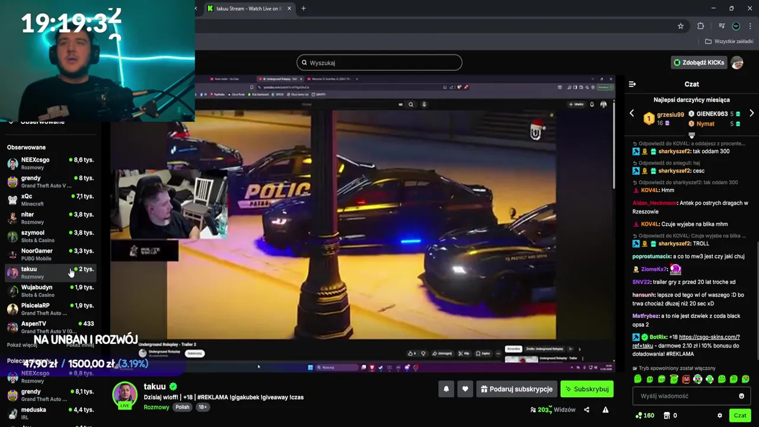Open grendy Grand Theft Auto channel
This screenshot has width=759, height=427.
[x=50, y=181]
